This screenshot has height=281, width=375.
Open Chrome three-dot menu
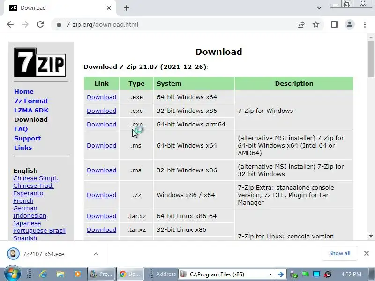[365, 24]
